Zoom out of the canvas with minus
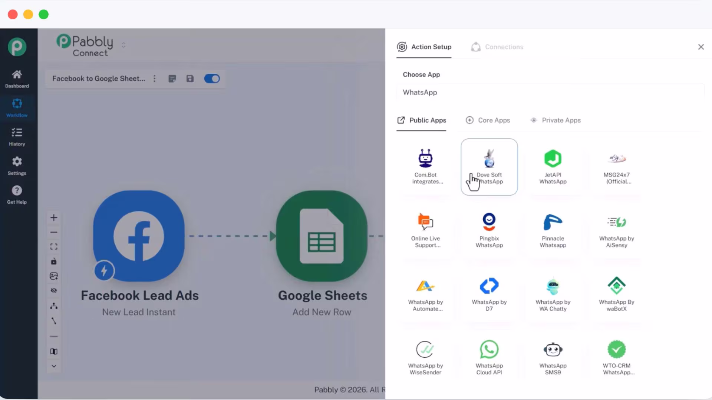Image resolution: width=712 pixels, height=400 pixels. point(54,232)
